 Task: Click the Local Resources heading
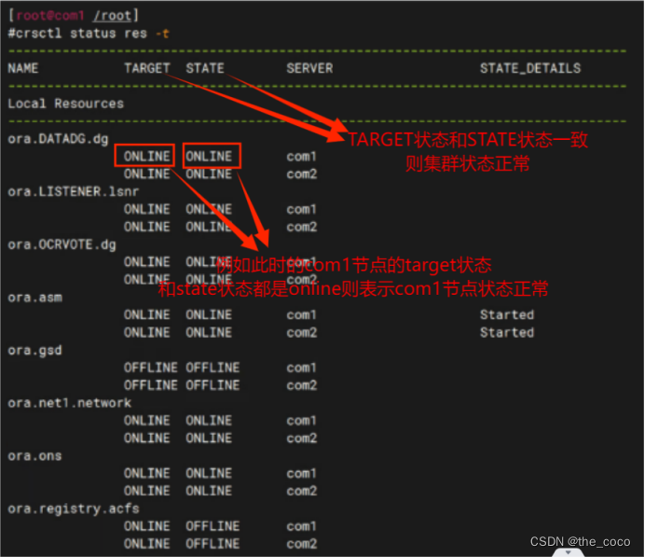pyautogui.click(x=66, y=104)
